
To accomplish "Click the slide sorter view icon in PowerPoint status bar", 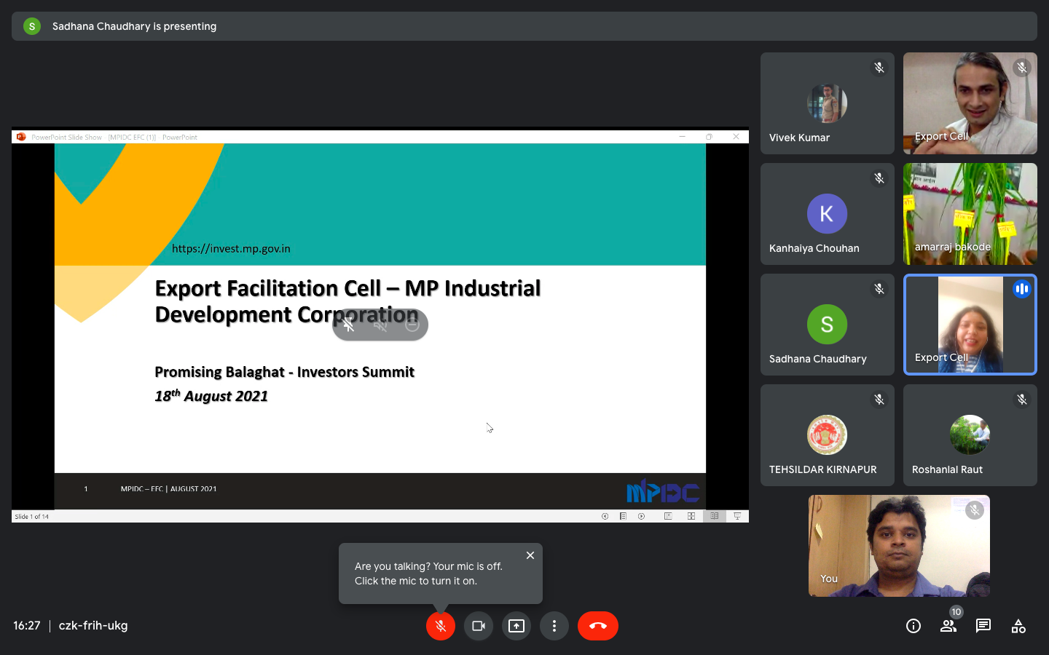I will coord(691,516).
